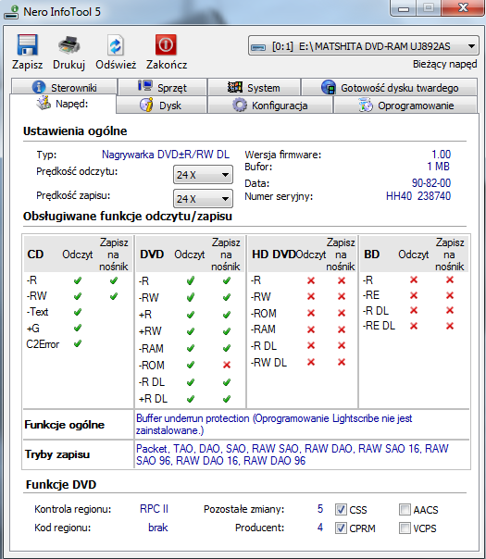Open the Gotowość dysku twardego tab
The height and width of the screenshot is (559, 486).
[x=389, y=87]
